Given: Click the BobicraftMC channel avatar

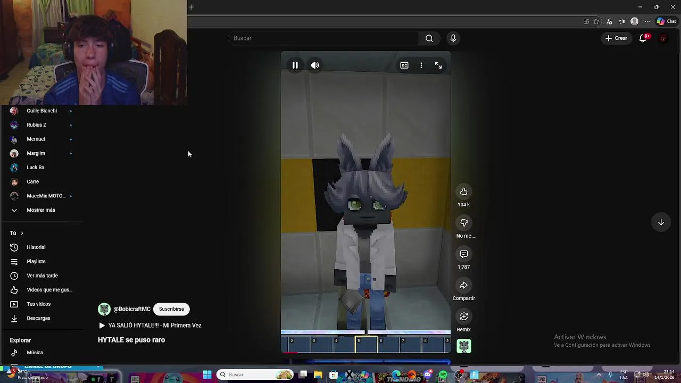Looking at the screenshot, I should tap(104, 309).
